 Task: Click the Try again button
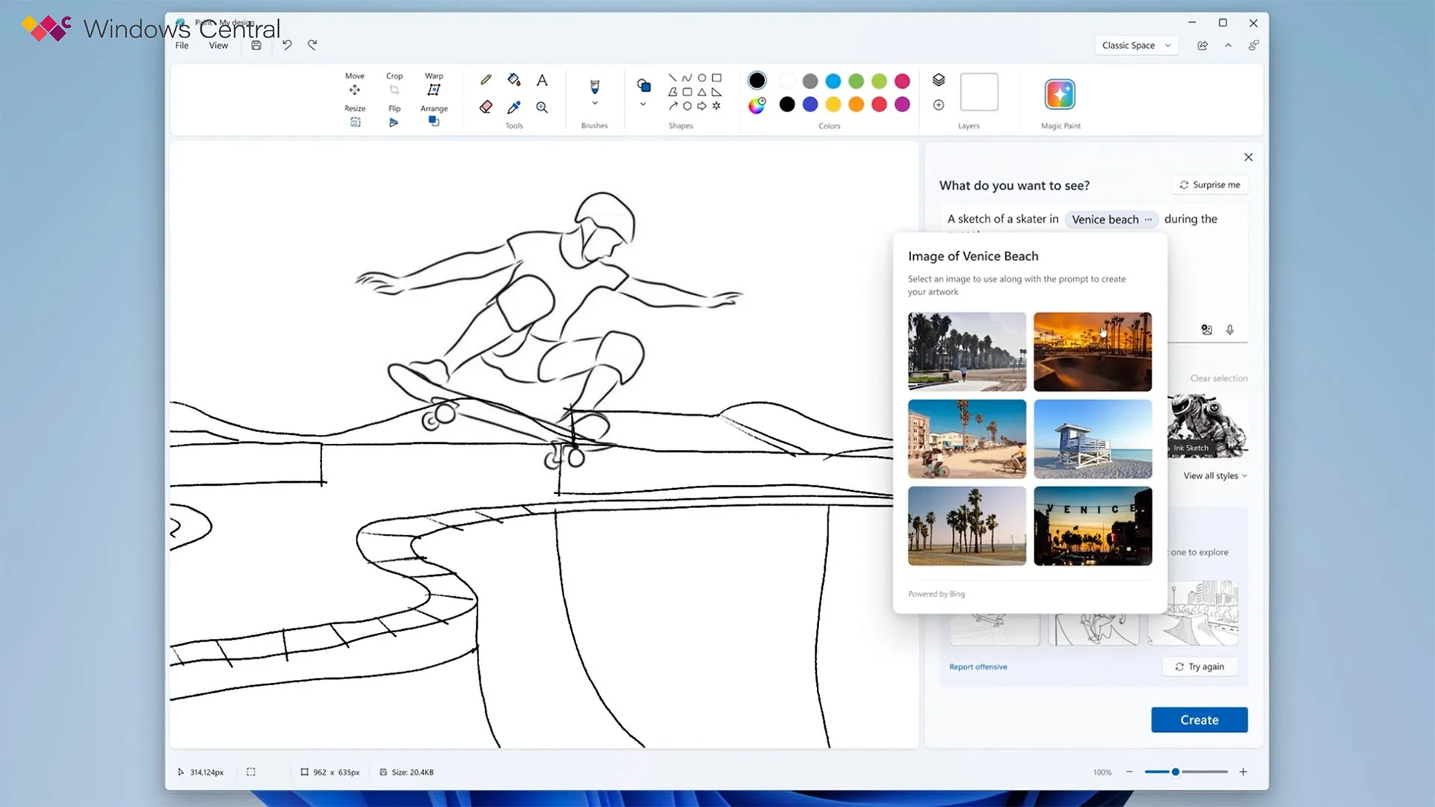(x=1200, y=666)
